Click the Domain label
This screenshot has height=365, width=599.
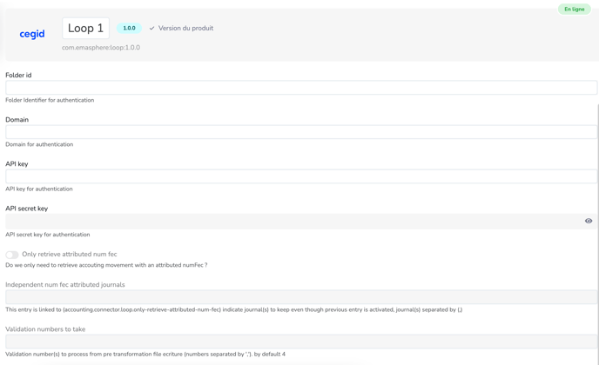tap(17, 120)
